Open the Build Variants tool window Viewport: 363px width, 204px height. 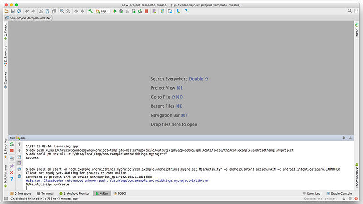[x=5, y=176]
